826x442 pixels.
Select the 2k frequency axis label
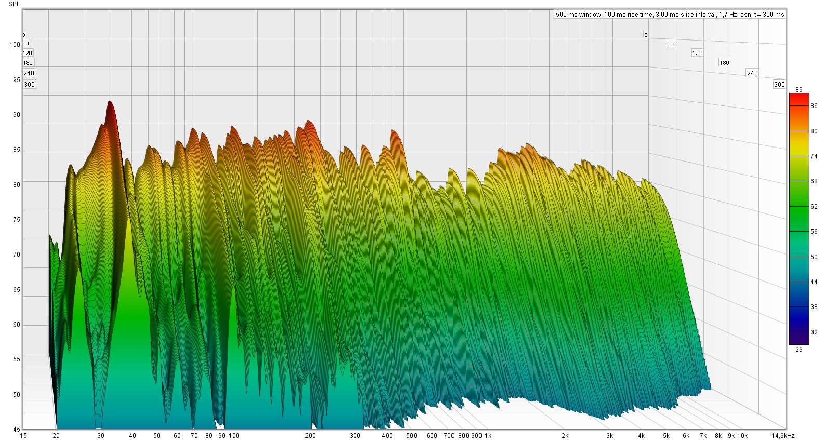pyautogui.click(x=565, y=436)
